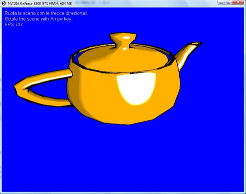Click the 'FPS 737' counter text
This screenshot has width=246, height=194.
point(14,25)
